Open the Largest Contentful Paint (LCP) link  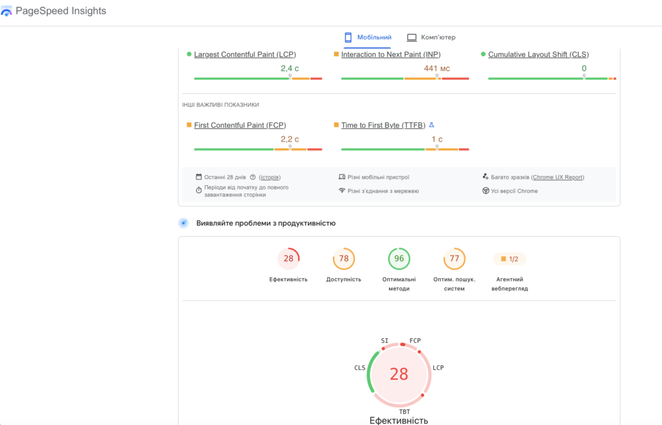pos(245,54)
